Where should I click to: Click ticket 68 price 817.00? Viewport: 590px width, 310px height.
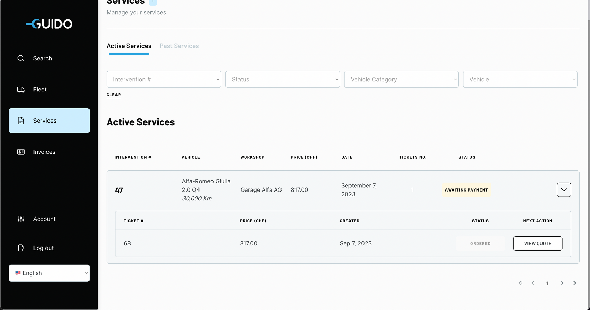pyautogui.click(x=248, y=243)
